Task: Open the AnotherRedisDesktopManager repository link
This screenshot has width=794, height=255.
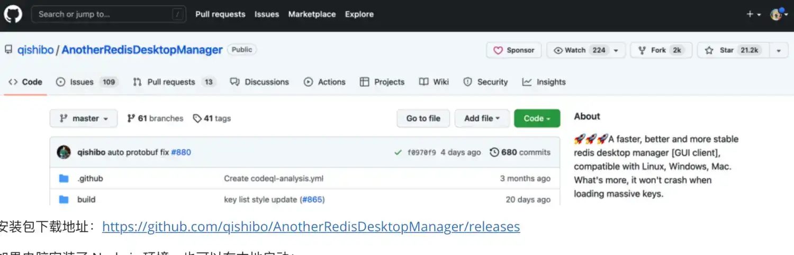Action: [142, 50]
